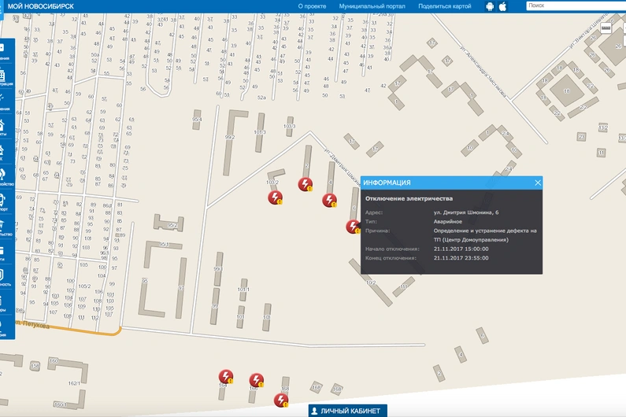Select outage marker next to building 103/2
This screenshot has width=626, height=417.
coord(276,197)
